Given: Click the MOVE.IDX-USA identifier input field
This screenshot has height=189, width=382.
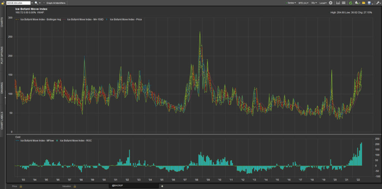Looking at the screenshot, I should coord(19,3).
